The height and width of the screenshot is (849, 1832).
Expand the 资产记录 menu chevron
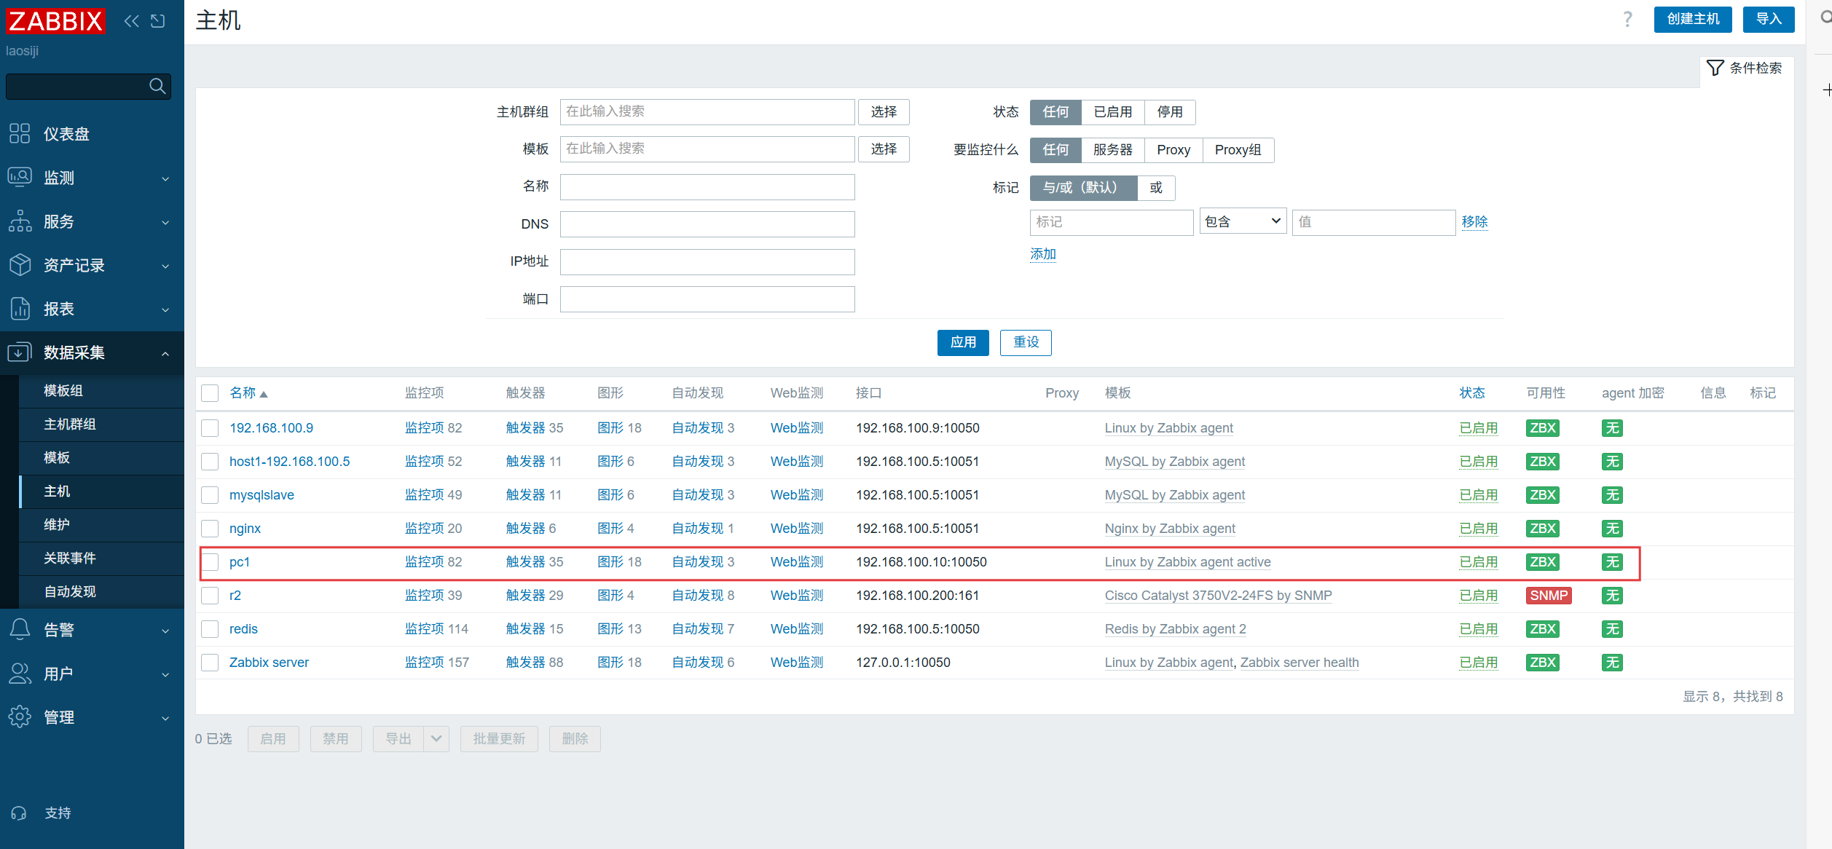click(165, 266)
